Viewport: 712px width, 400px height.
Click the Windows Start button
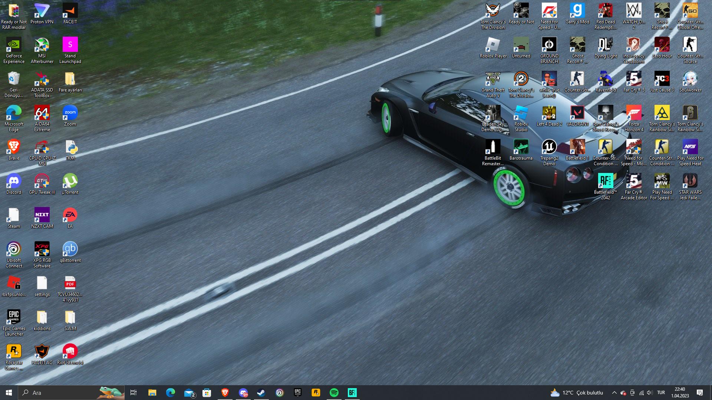(9, 393)
